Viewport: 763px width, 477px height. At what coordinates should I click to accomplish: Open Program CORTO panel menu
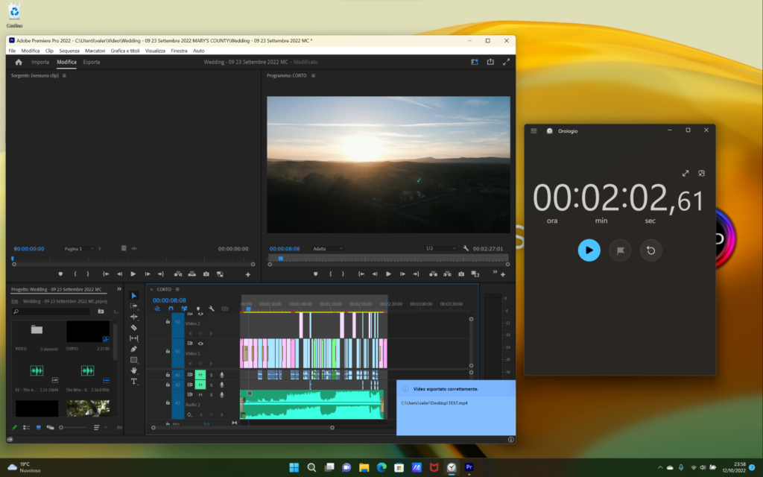[x=314, y=75]
